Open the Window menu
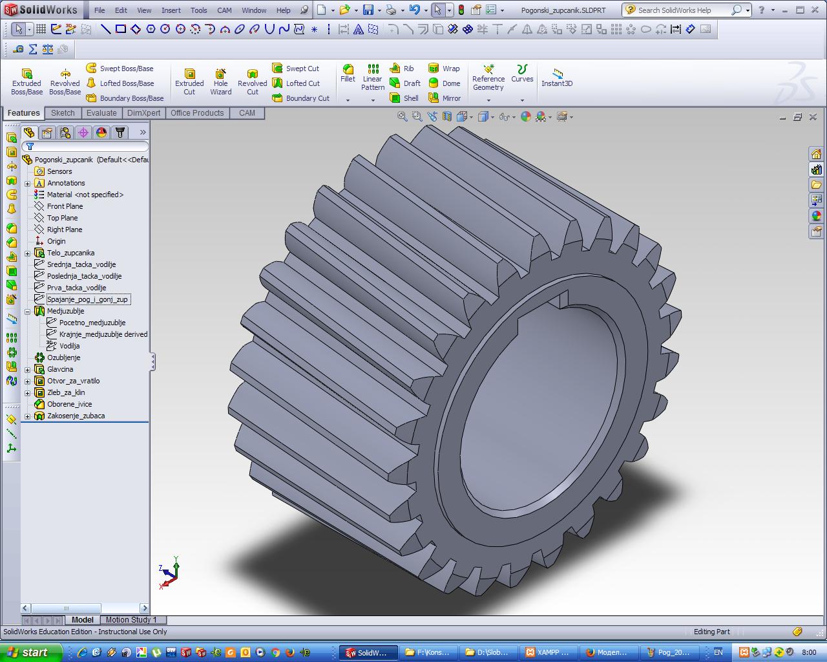Screen dimensions: 827x662 (254, 10)
